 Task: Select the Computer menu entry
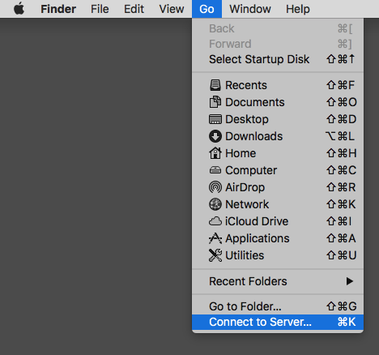(x=278, y=170)
